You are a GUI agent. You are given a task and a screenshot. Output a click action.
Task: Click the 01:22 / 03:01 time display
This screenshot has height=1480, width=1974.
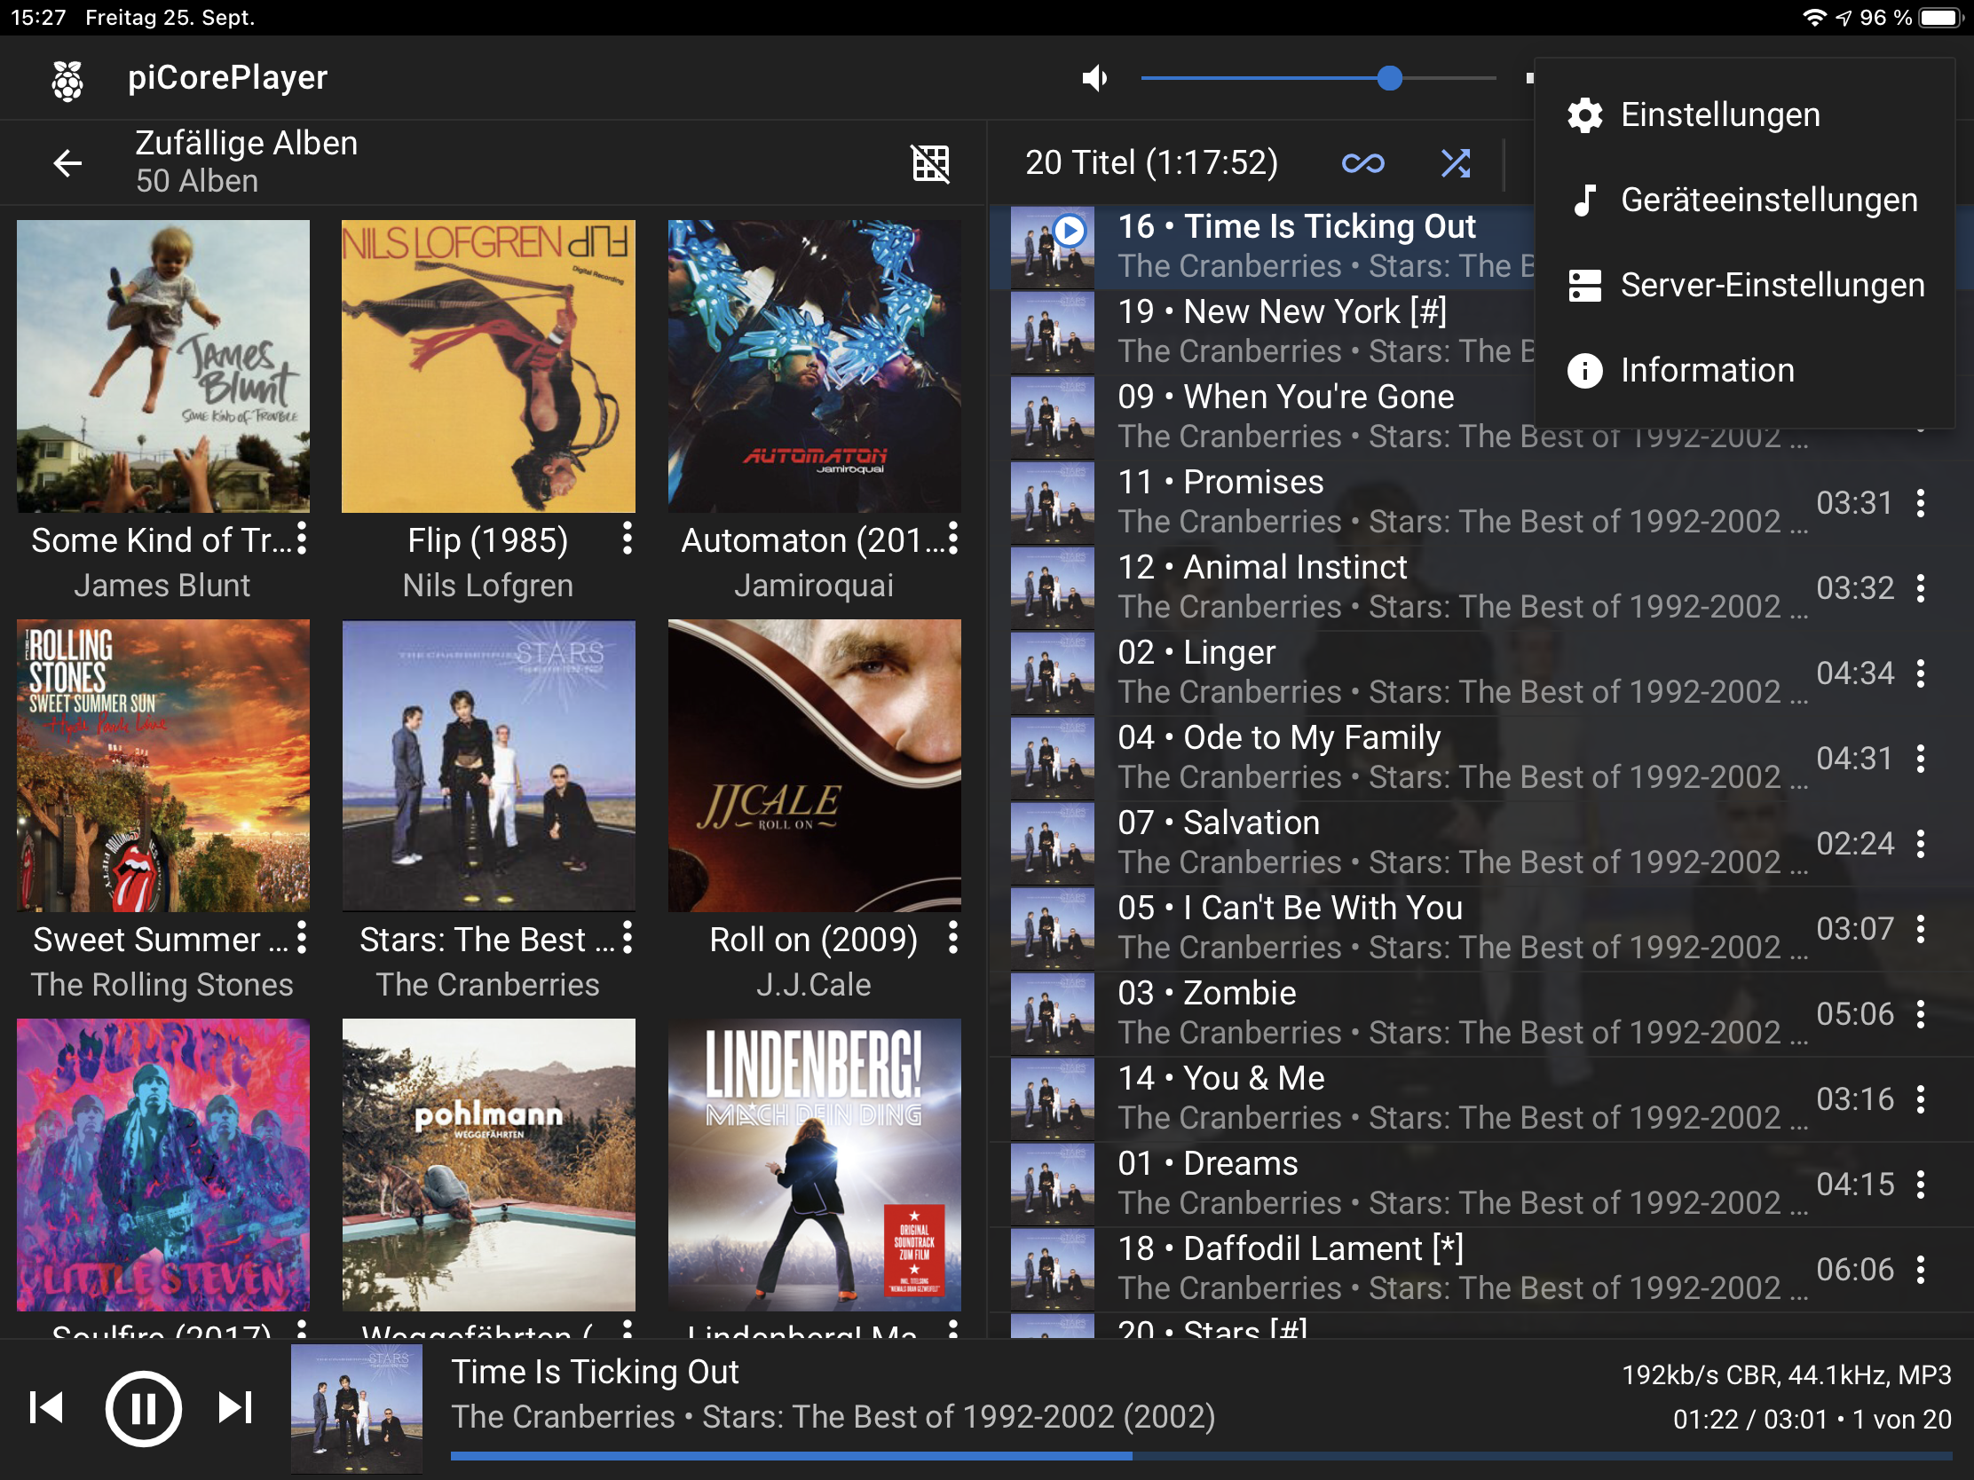(x=1750, y=1420)
